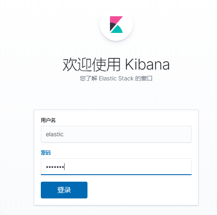Viewport: 217px width, 215px height.
Task: Click the Kibana logo icon
Action: pyautogui.click(x=116, y=25)
